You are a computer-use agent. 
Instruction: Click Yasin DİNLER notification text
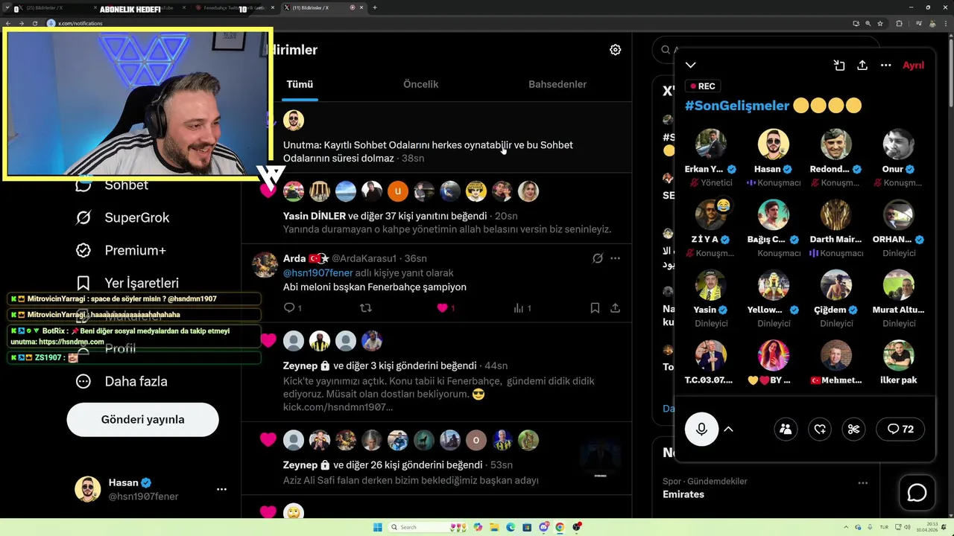coord(385,216)
